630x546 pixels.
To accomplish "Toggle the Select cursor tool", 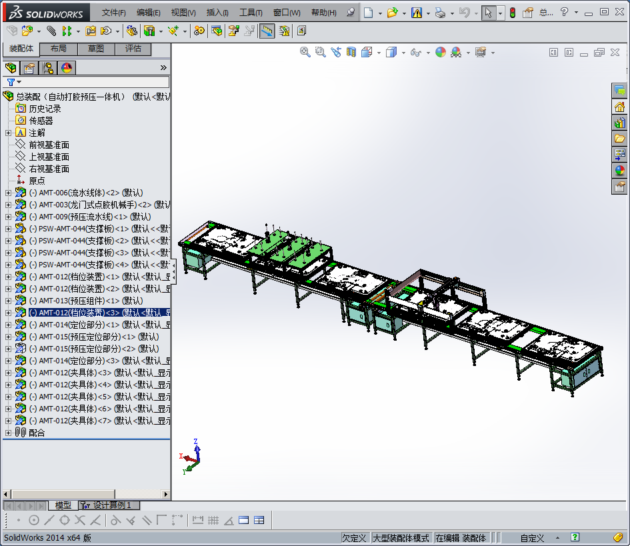I will 489,13.
